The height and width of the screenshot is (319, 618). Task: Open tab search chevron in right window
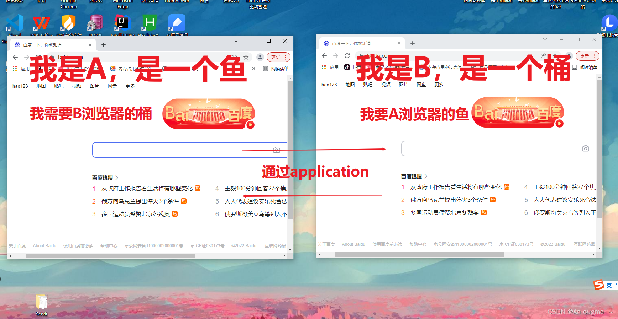545,39
